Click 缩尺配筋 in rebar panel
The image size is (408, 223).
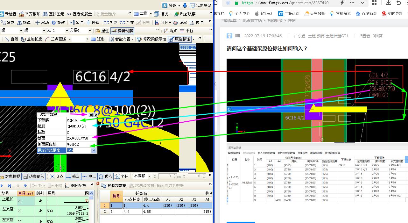[x=76, y=186]
